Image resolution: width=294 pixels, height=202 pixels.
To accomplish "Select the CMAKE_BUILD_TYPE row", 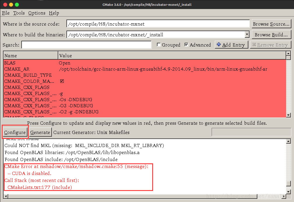I will pyautogui.click(x=145, y=75).
